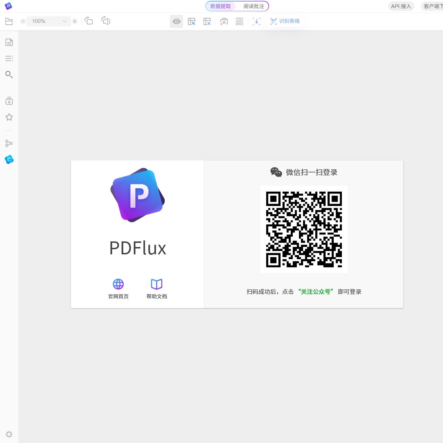The width and height of the screenshot is (443, 443).
Task: Click the 客户端下载 button at top right
Action: click(x=433, y=6)
